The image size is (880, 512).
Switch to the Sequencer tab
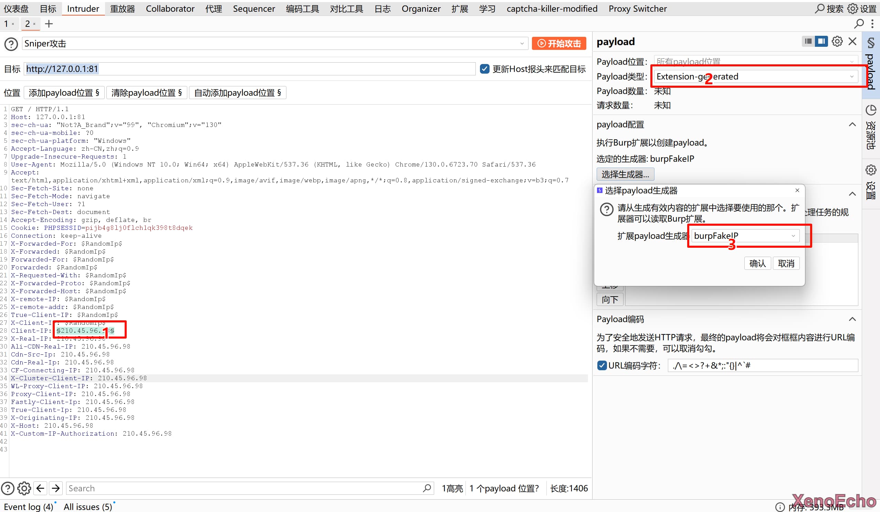pyautogui.click(x=253, y=9)
